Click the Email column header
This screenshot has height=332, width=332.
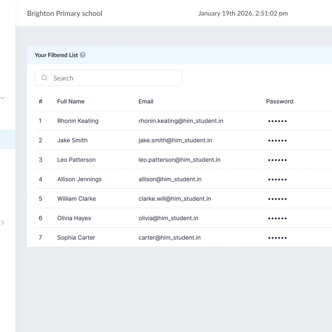coord(146,102)
